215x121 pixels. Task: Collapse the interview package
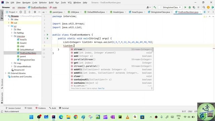coord(12,36)
